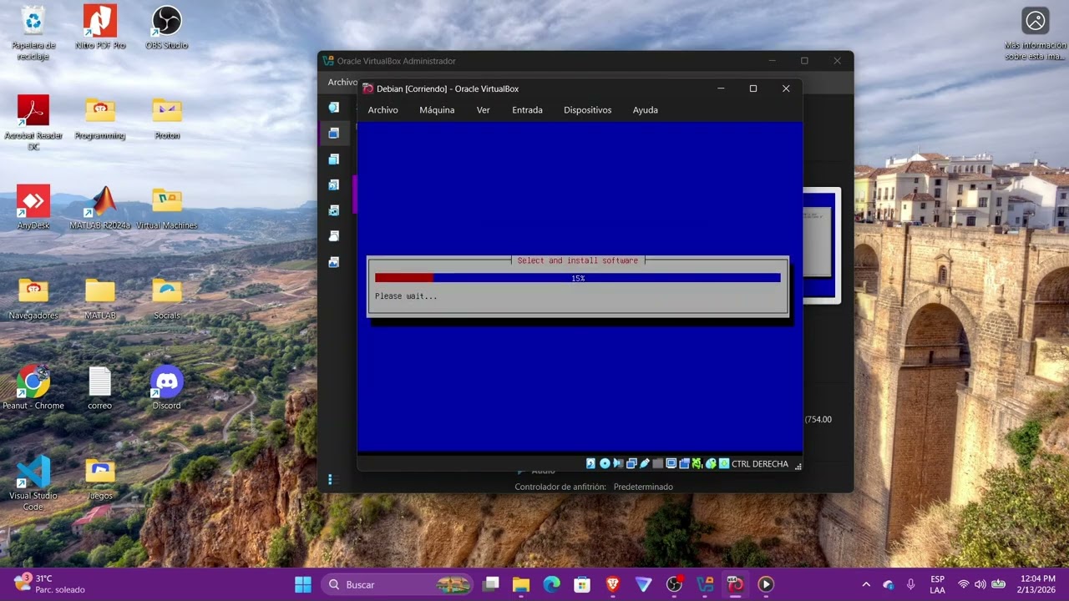1069x601 pixels.
Task: Open the Entrada menu
Action: [527, 110]
